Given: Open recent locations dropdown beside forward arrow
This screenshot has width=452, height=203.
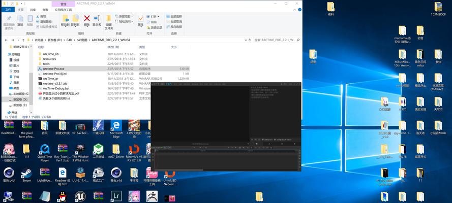Looking at the screenshot, I should (x=18, y=40).
